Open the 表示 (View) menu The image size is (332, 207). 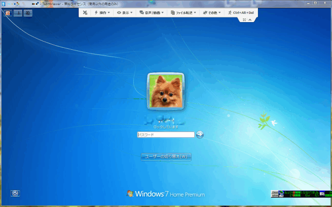point(125,13)
